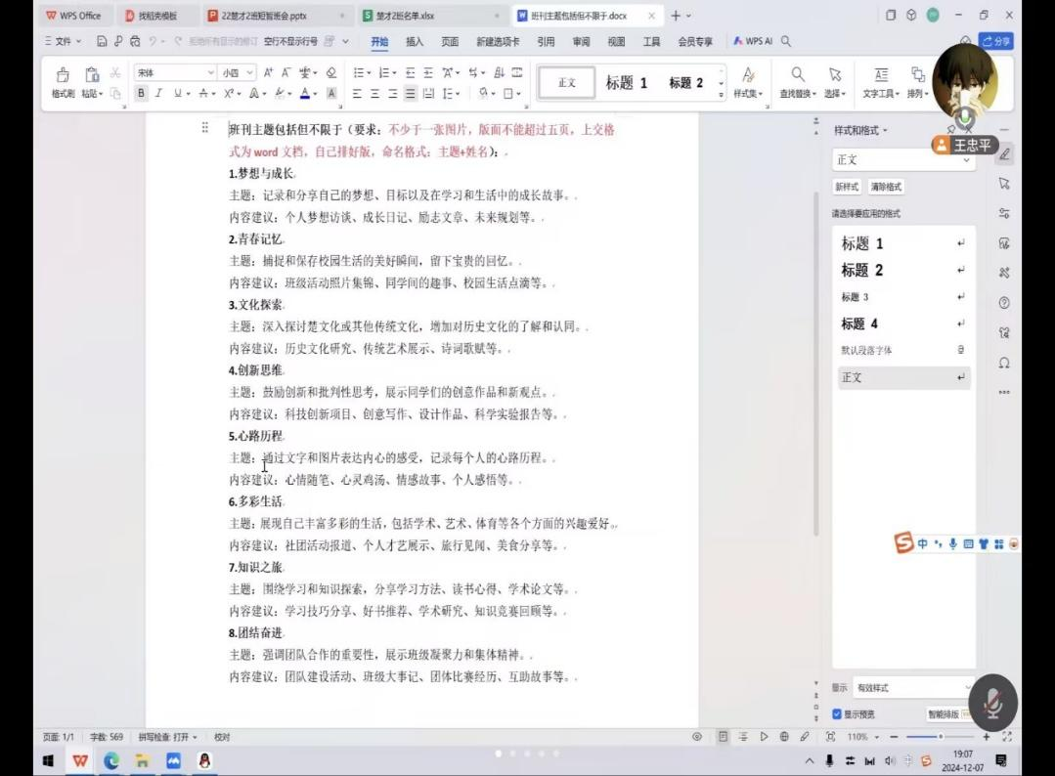Switch to the 插入 ribbon tab
The height and width of the screenshot is (776, 1055).
point(415,42)
